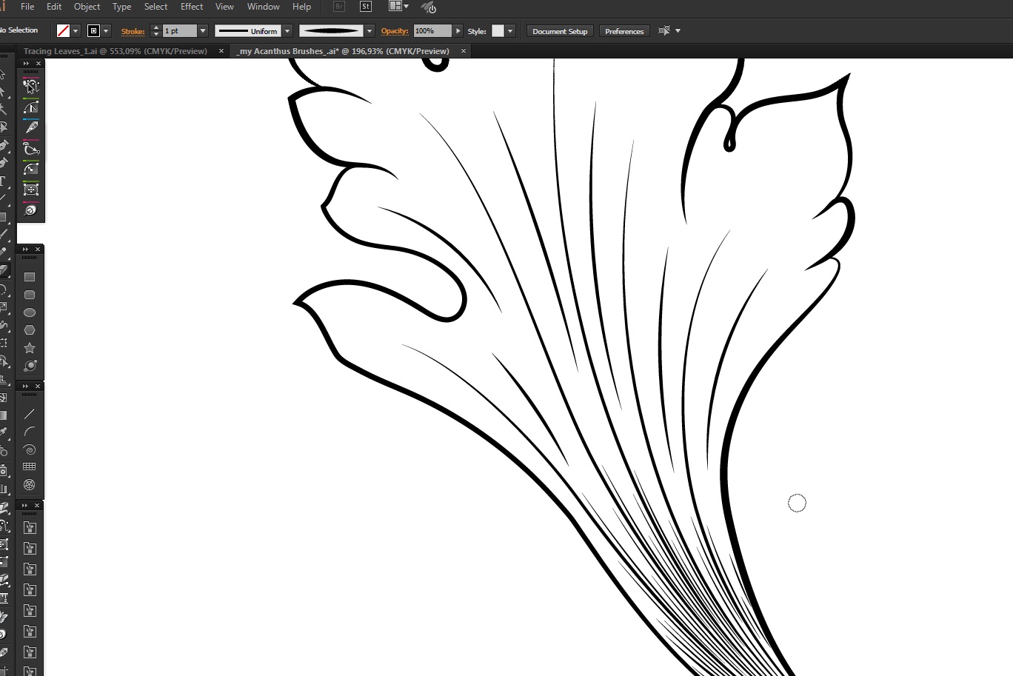1013x676 pixels.
Task: Expand the Style swatch dropdown
Action: (510, 31)
